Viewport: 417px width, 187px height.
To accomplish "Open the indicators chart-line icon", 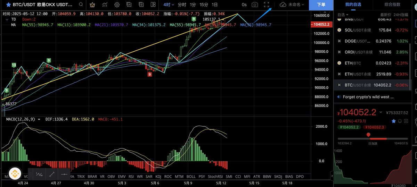I will [x=105, y=5].
